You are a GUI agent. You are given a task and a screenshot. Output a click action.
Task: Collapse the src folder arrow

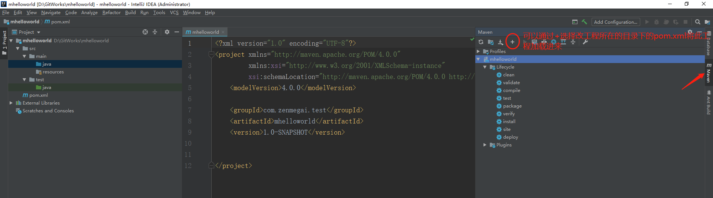pos(18,48)
